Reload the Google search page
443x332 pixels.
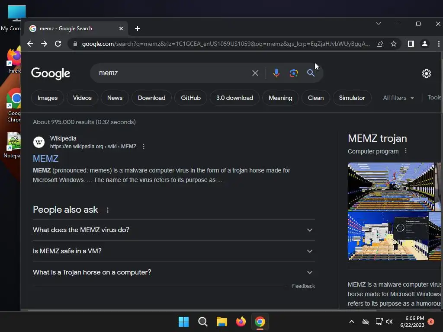pos(58,44)
